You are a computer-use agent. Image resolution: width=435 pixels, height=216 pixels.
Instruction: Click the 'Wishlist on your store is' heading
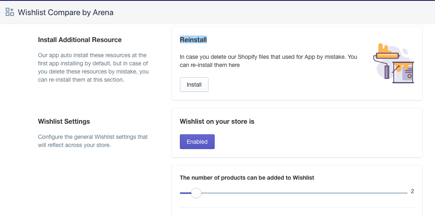217,121
